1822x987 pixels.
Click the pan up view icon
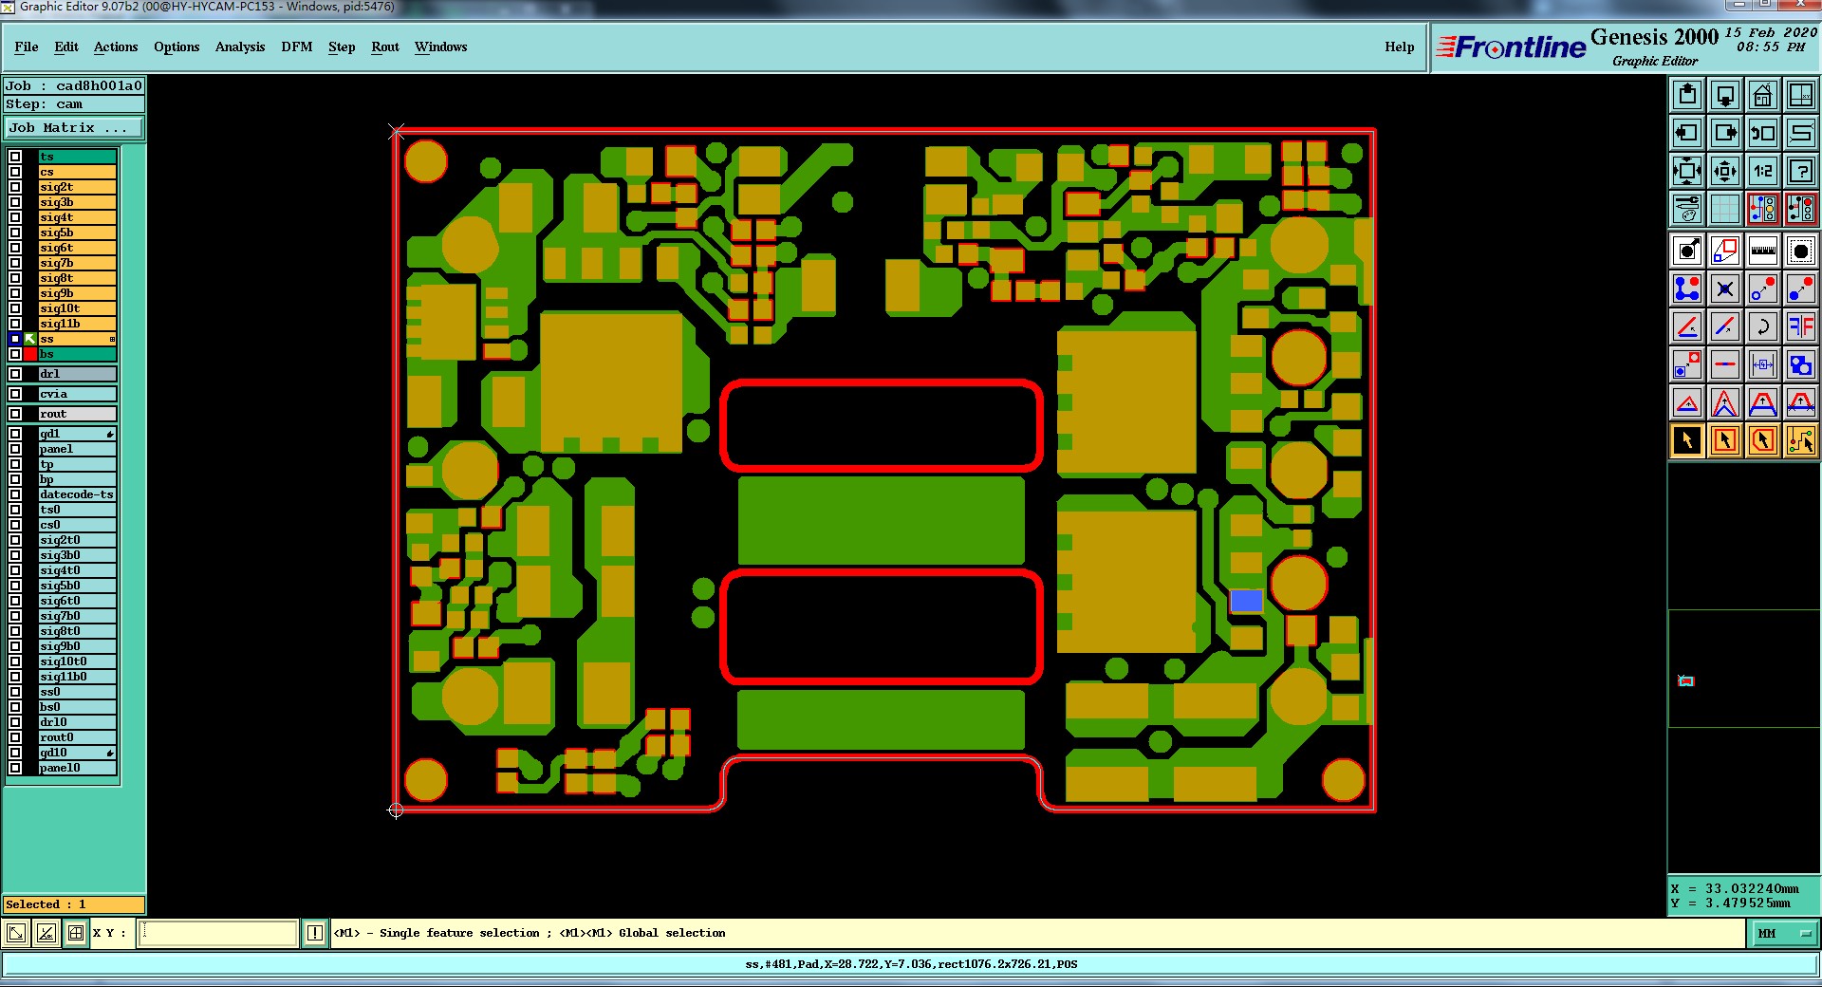click(x=1687, y=95)
